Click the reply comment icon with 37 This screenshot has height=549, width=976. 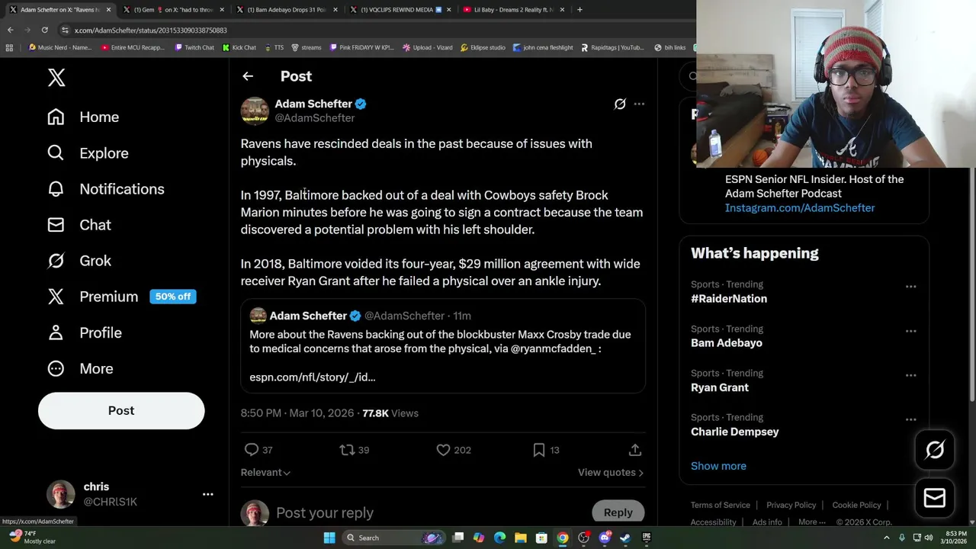252,450
